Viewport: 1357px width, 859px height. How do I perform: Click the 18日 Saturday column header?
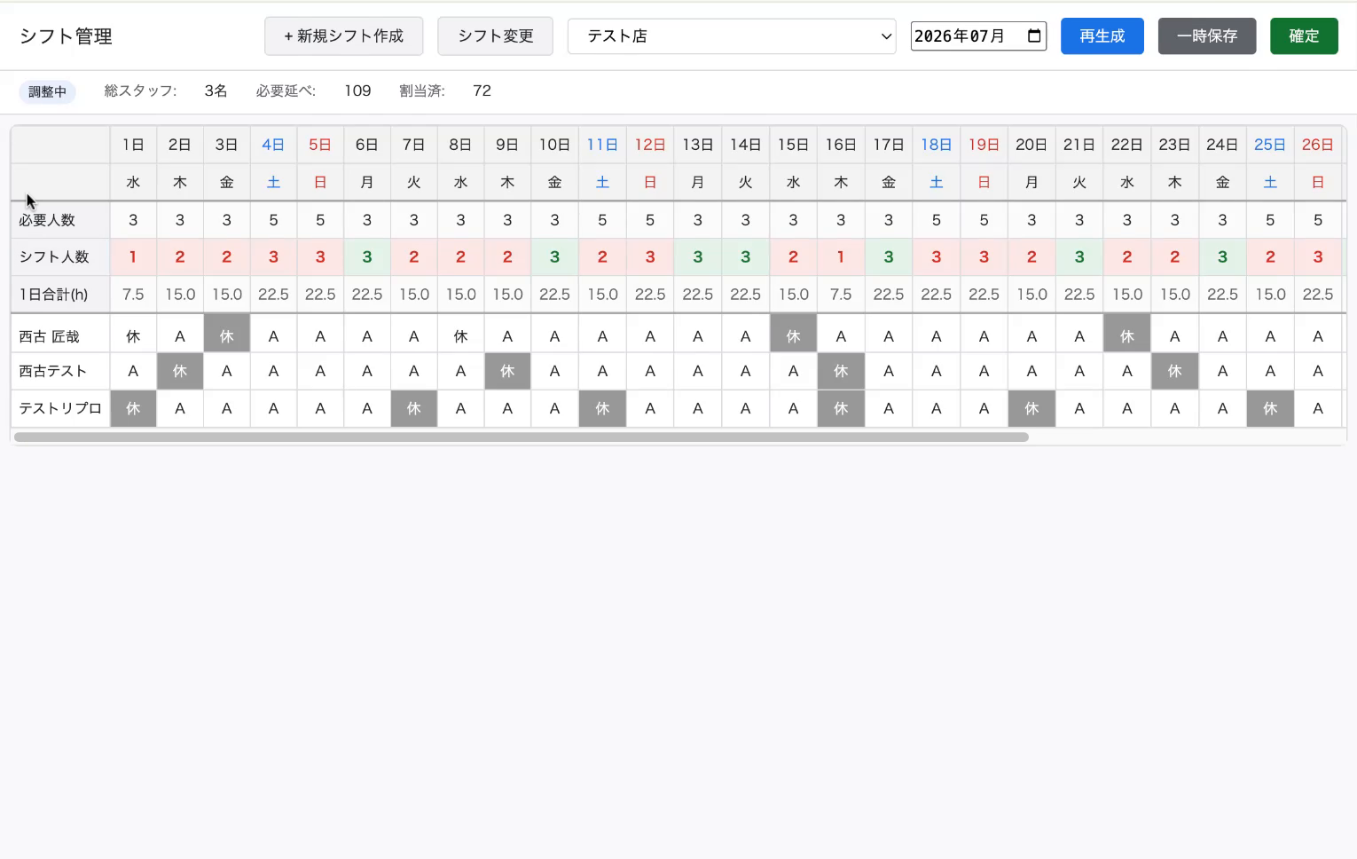pos(937,145)
